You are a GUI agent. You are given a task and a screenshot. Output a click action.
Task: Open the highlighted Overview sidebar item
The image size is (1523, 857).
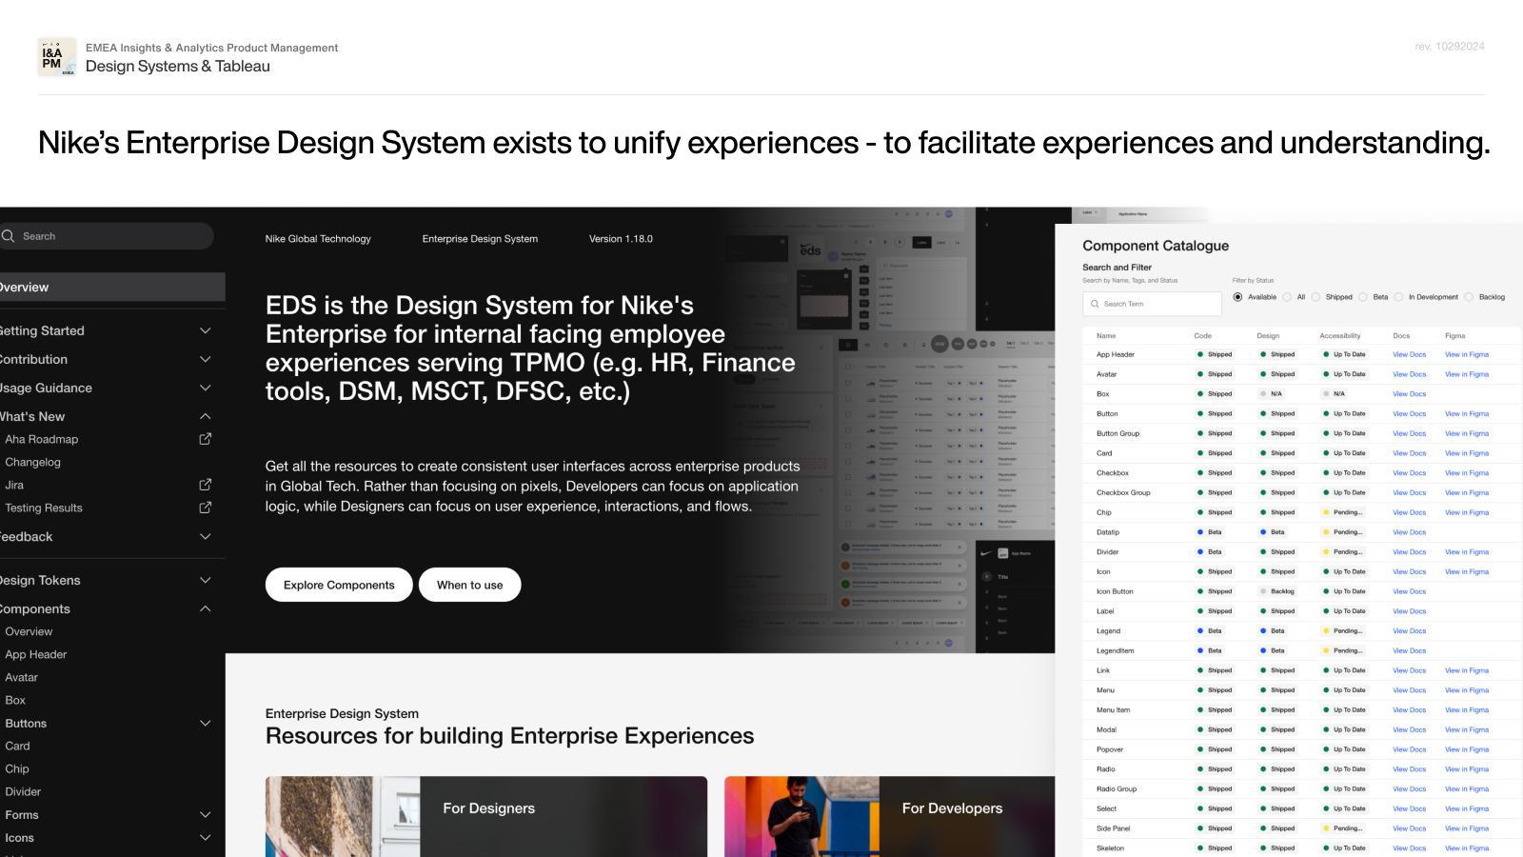coord(112,287)
